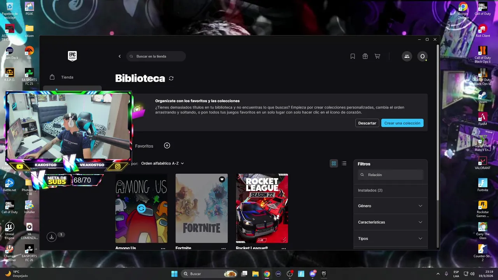The width and height of the screenshot is (498, 280).
Task: Open the Among Us game title
Action: (126, 248)
